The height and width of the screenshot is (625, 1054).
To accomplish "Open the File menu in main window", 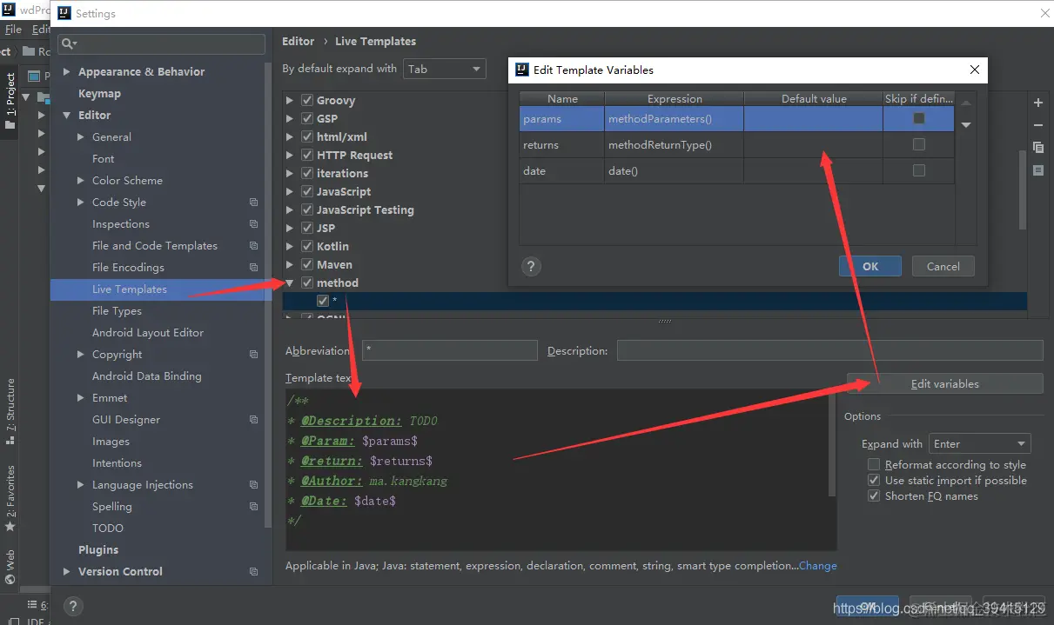I will point(13,30).
